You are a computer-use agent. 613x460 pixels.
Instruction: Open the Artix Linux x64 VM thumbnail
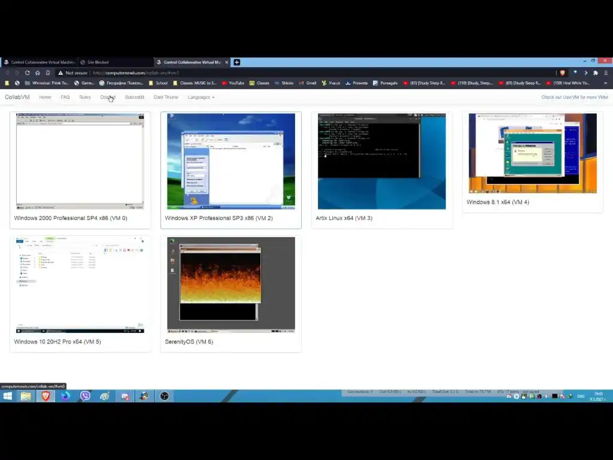click(x=381, y=161)
